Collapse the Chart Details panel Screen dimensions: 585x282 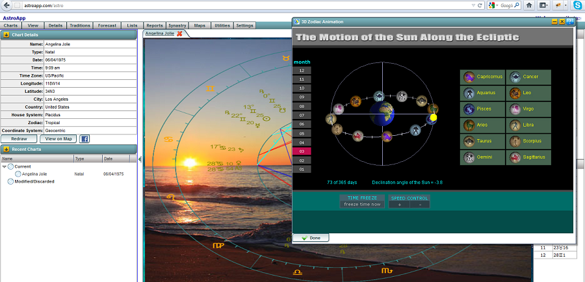pos(6,34)
